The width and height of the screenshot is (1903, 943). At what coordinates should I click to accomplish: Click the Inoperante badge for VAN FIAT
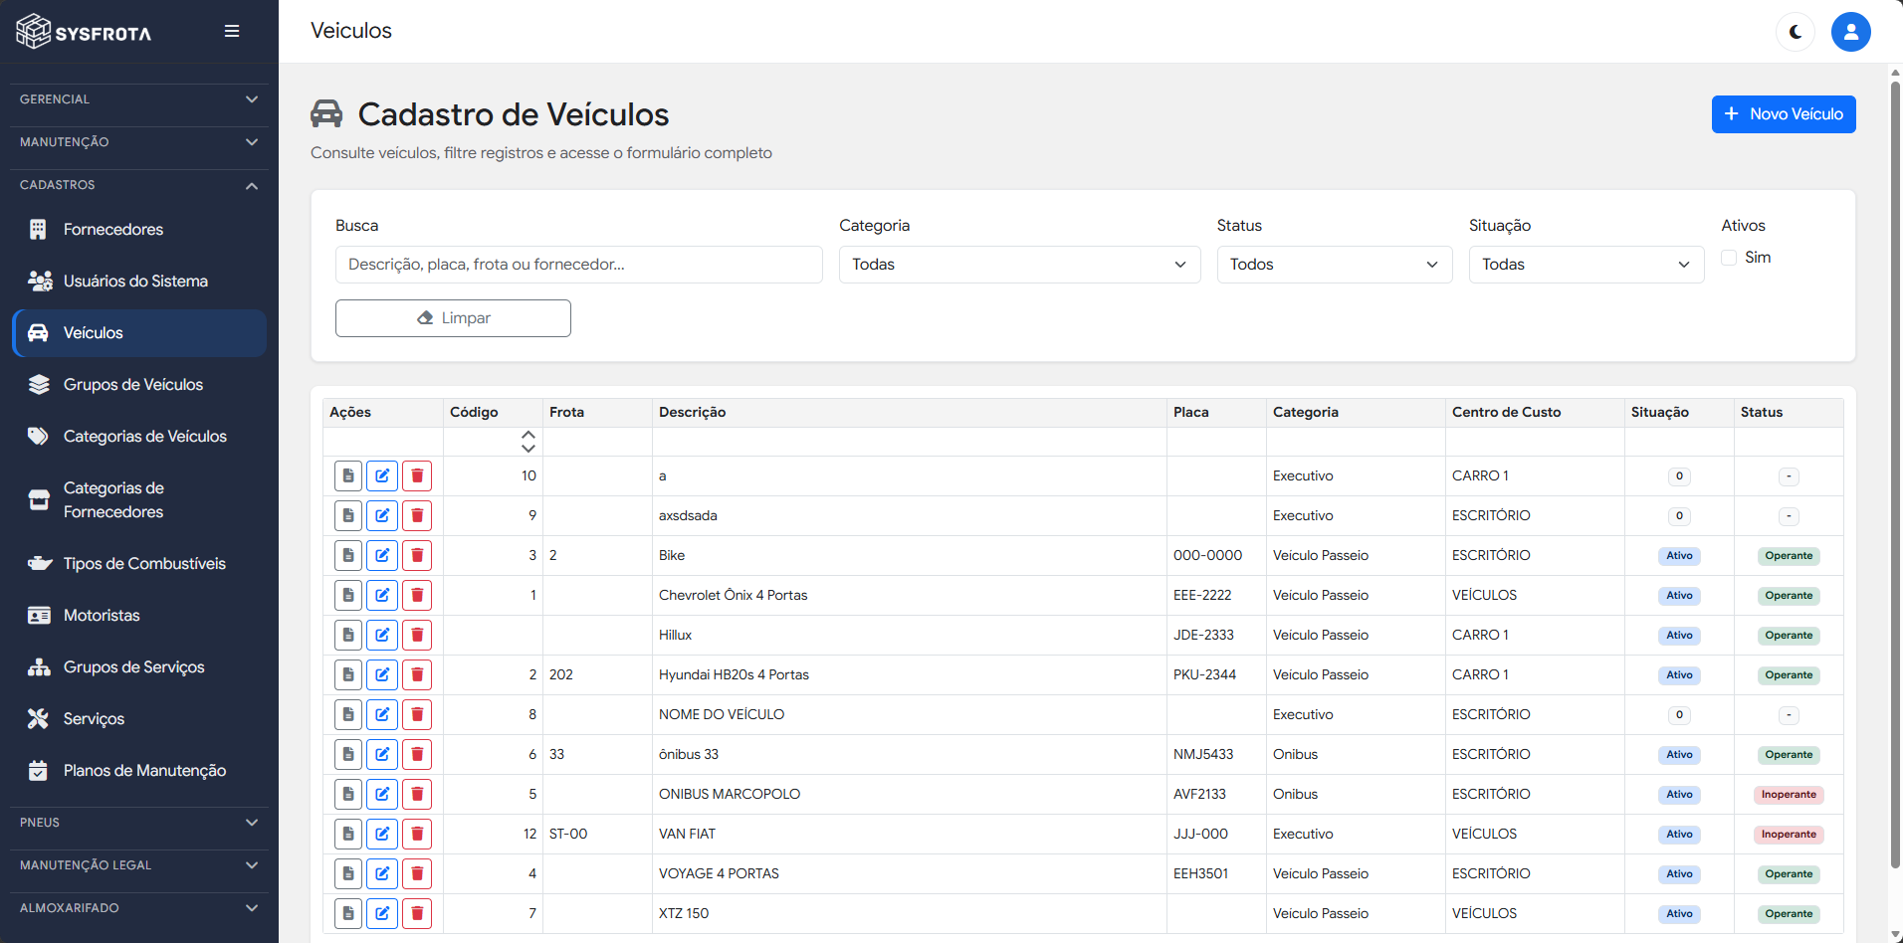point(1789,835)
